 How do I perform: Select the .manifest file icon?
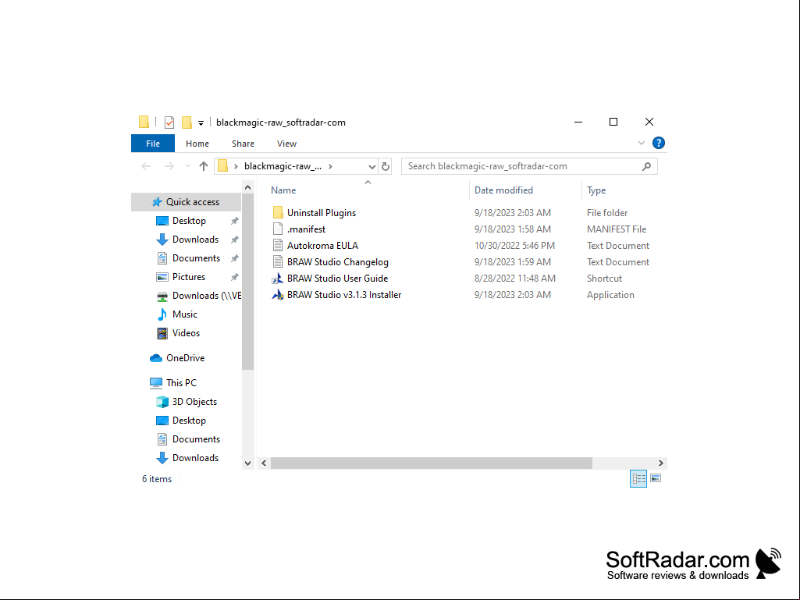(x=278, y=229)
